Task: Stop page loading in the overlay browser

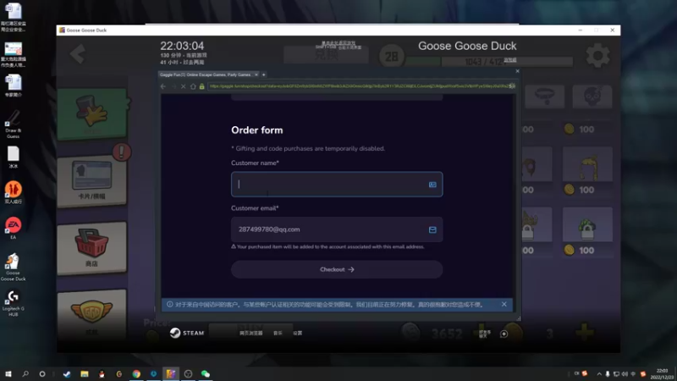Action: [183, 86]
